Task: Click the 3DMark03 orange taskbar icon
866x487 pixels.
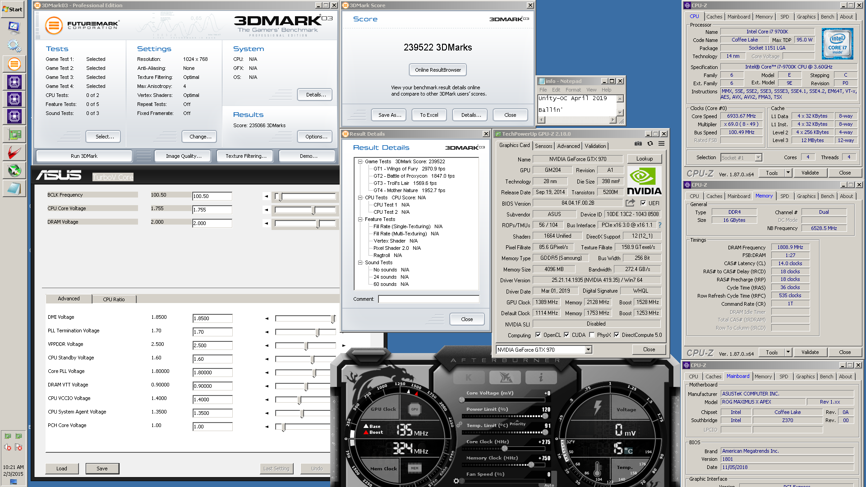Action: [14, 64]
